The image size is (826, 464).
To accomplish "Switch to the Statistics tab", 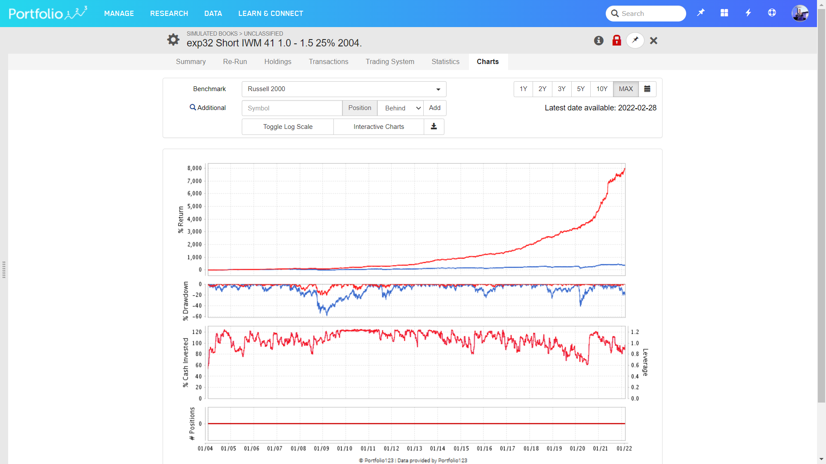I will click(445, 61).
